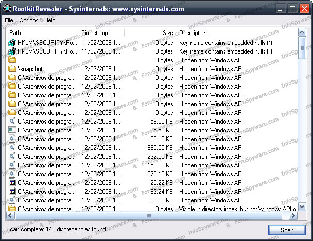Click the '160.13 KB' size cell
This screenshot has width=313, height=241.
pos(160,139)
